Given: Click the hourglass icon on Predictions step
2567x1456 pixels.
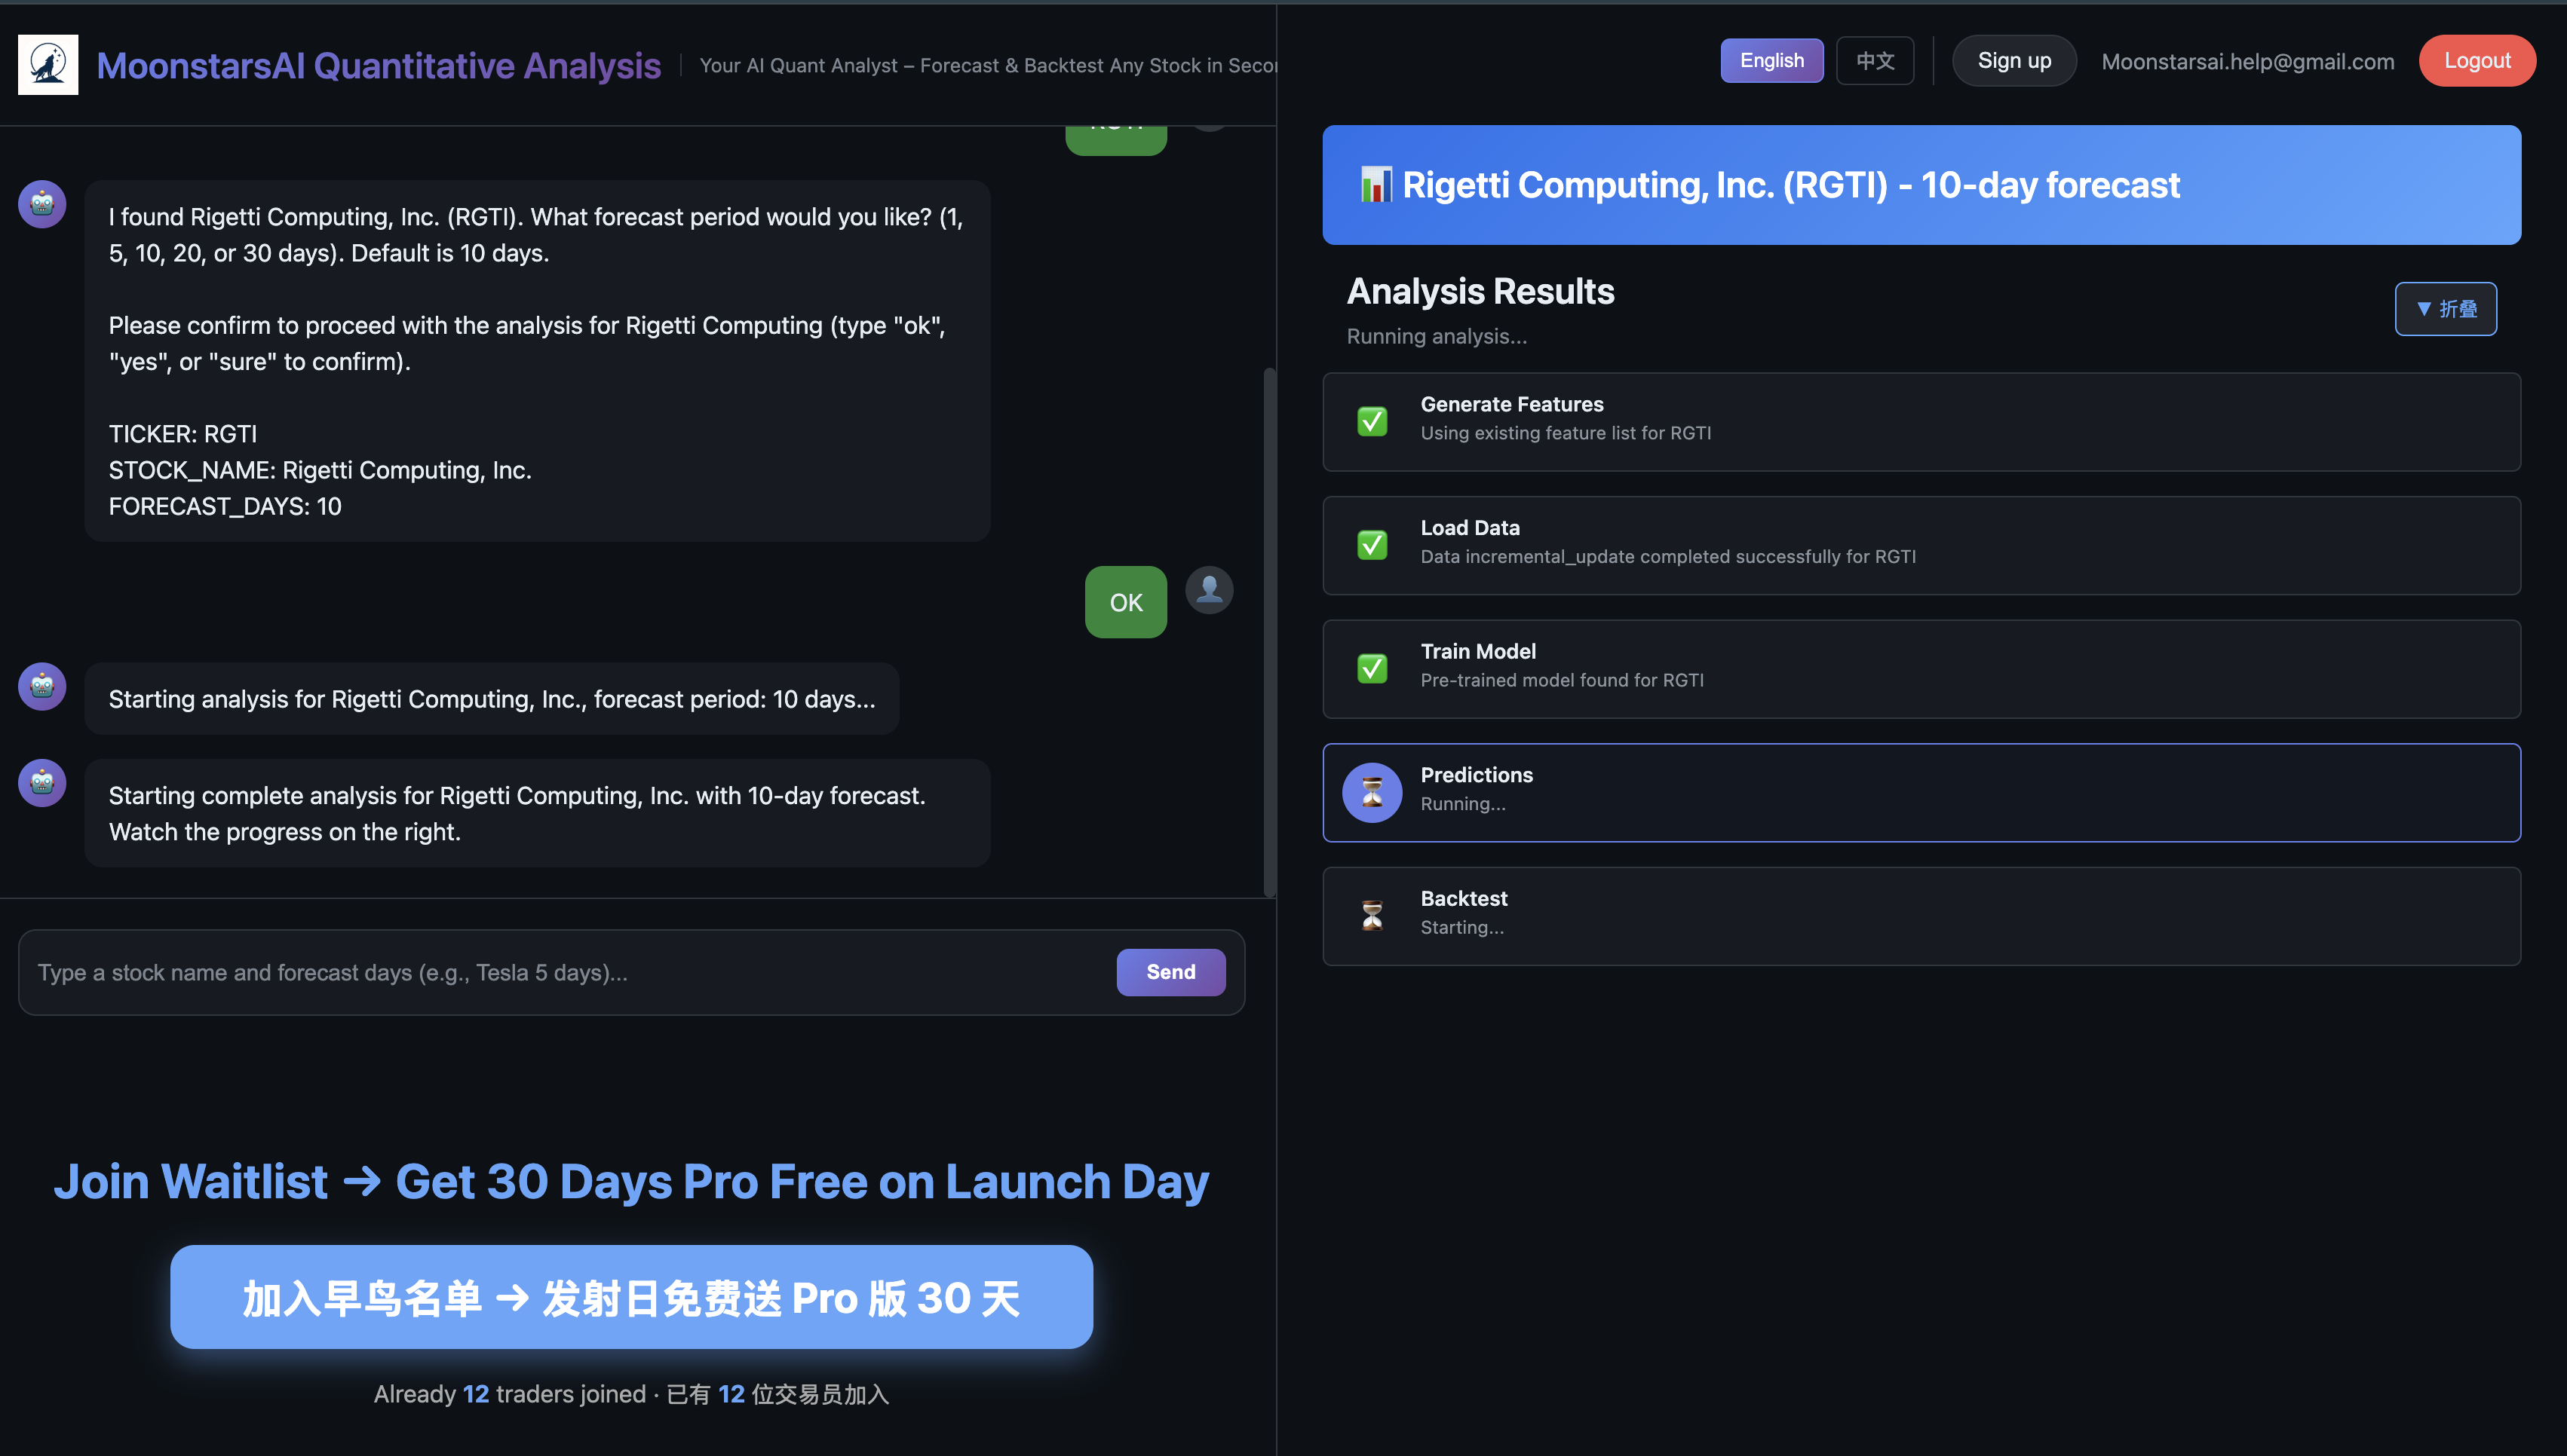Looking at the screenshot, I should (x=1372, y=791).
